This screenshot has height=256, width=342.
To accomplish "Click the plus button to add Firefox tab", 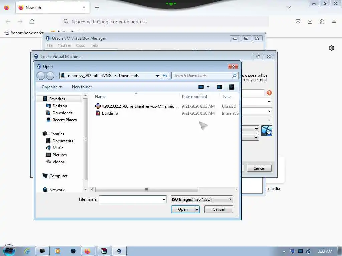I will point(97,8).
